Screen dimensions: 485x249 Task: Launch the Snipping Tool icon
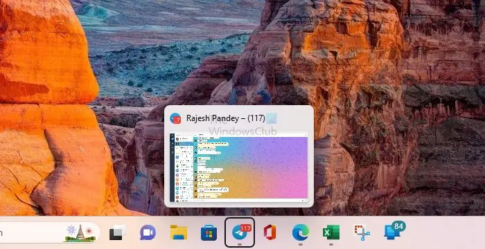(x=362, y=232)
